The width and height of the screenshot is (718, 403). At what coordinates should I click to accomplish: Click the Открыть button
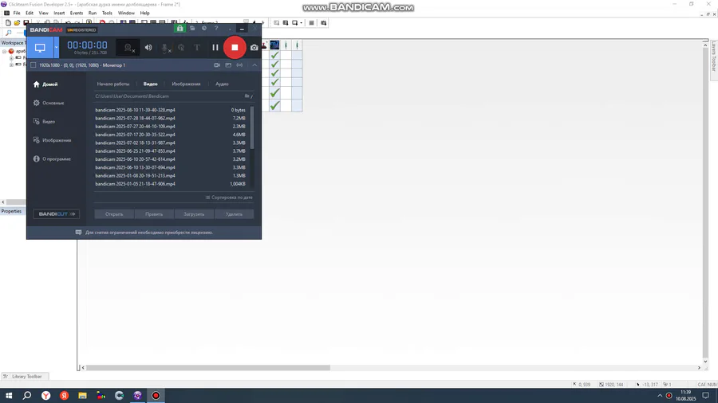tap(114, 213)
